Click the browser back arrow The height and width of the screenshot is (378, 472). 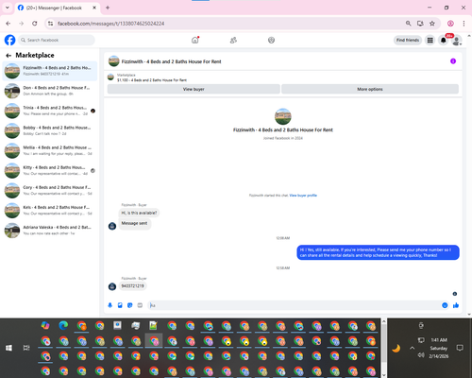8,24
